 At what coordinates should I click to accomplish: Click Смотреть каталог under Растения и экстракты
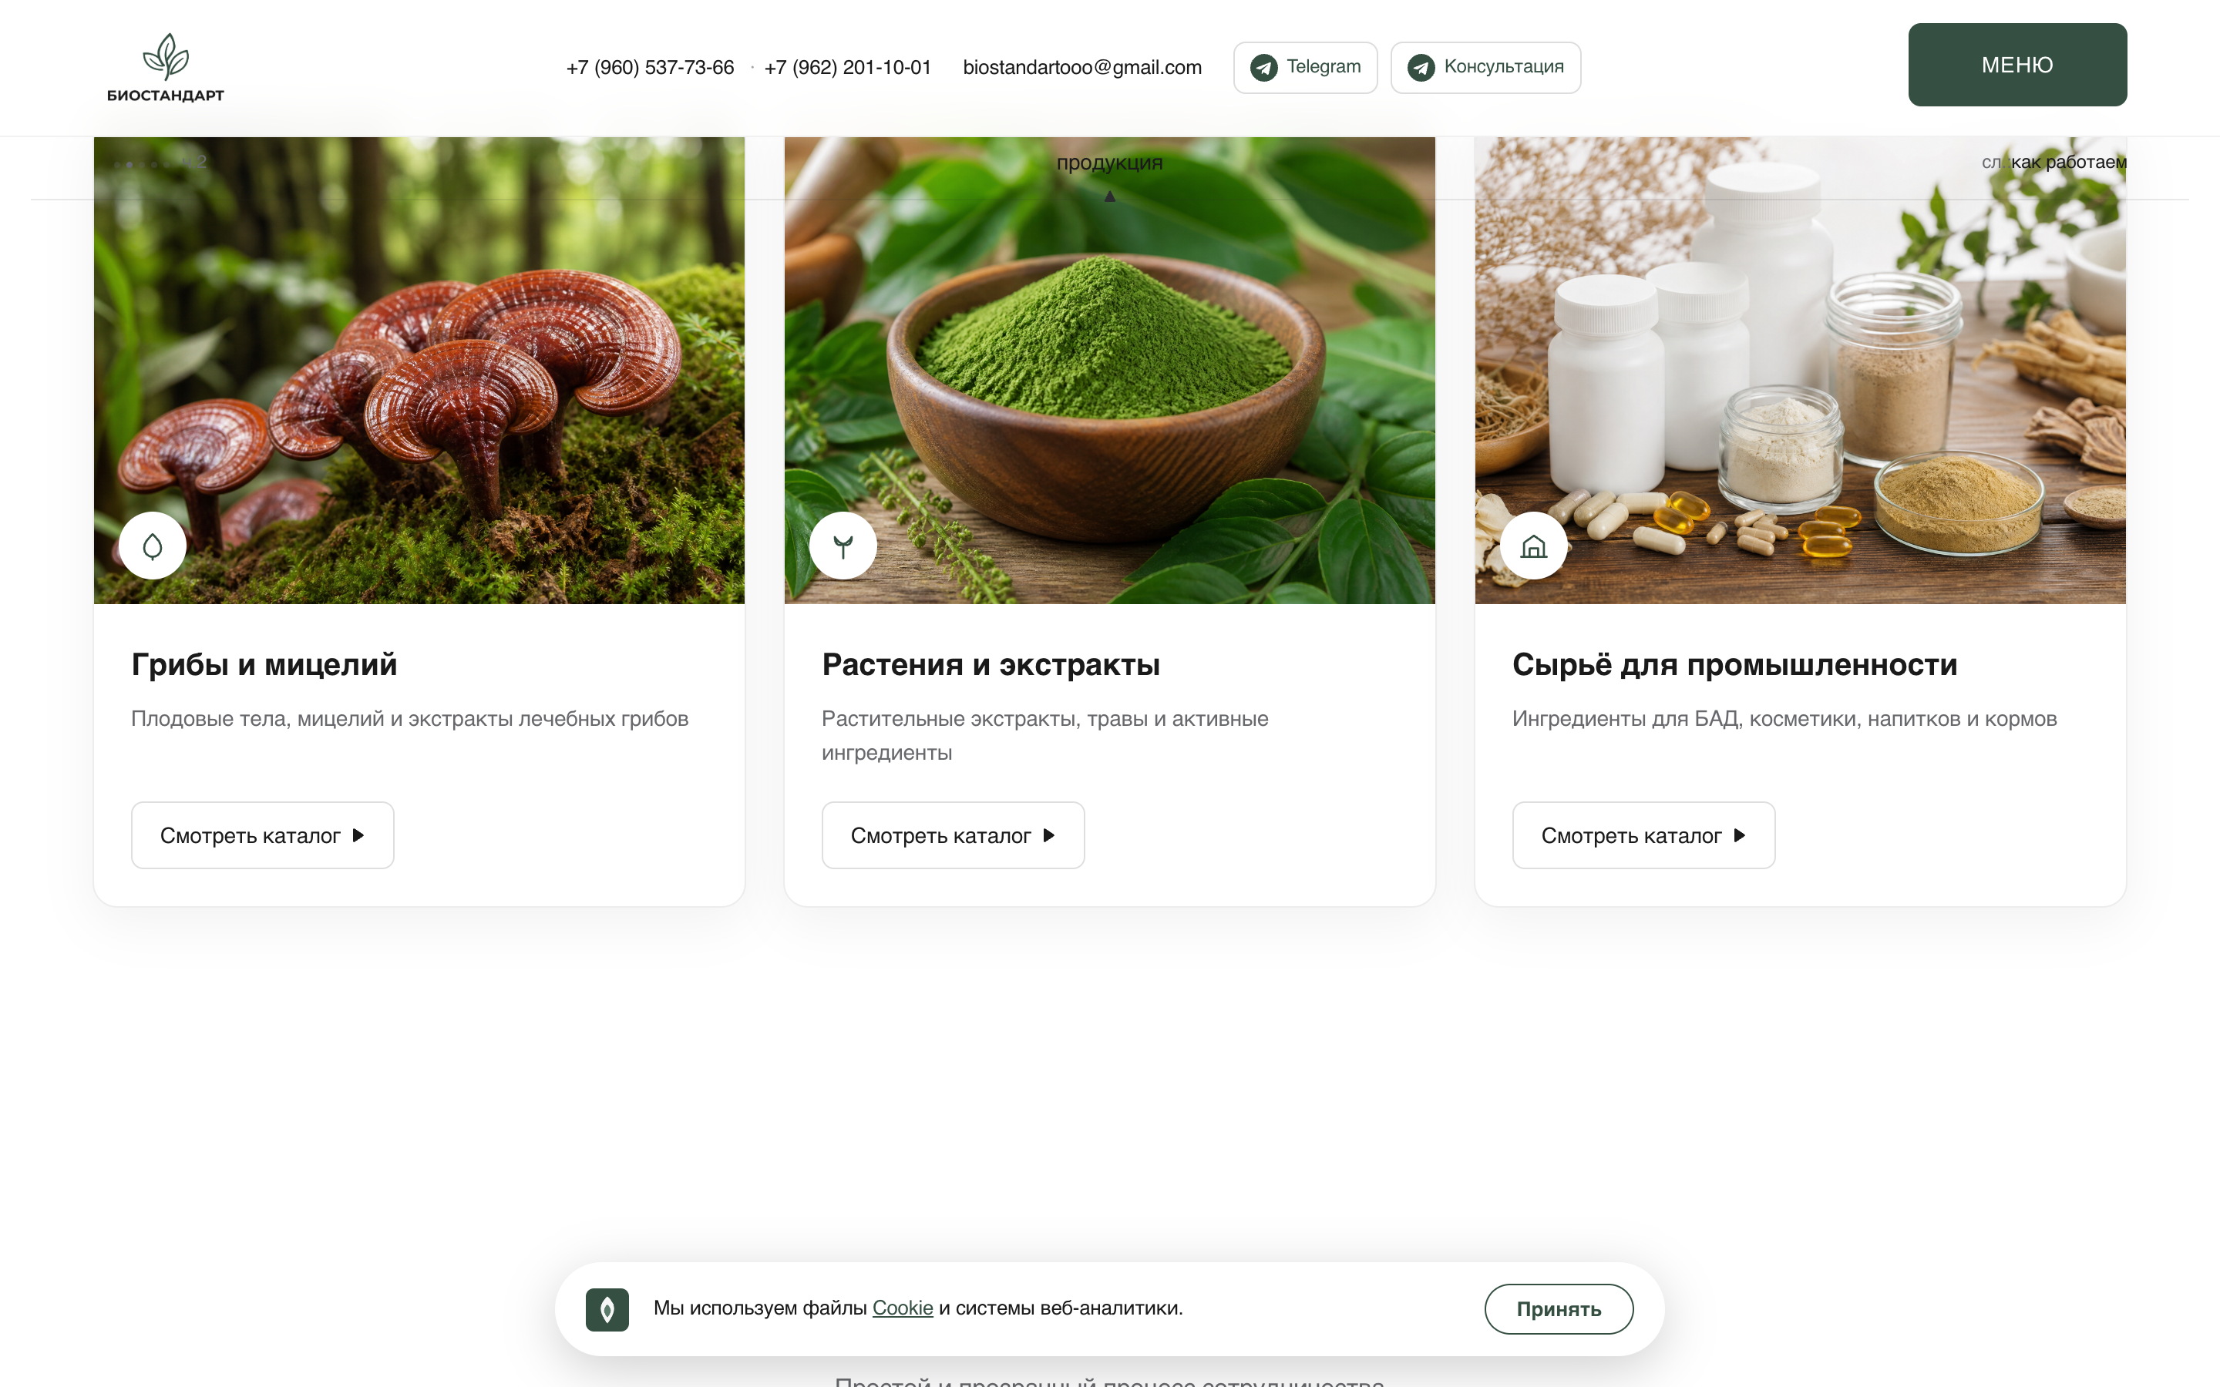click(952, 835)
